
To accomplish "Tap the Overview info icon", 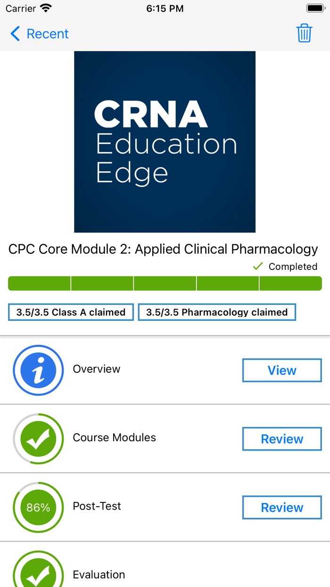I will pos(38,370).
